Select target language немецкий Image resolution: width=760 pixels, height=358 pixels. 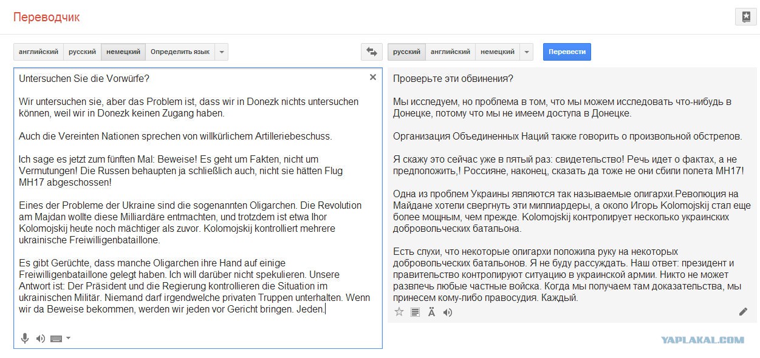[x=498, y=52]
